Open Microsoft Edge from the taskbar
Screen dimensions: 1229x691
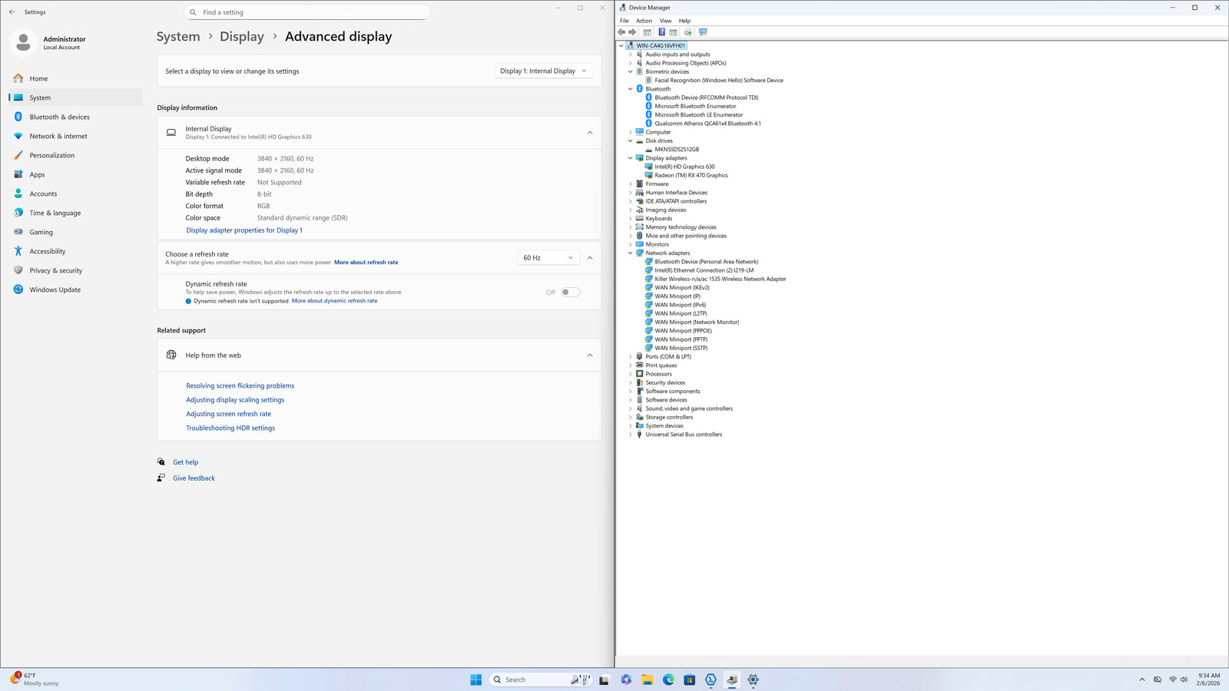coord(668,679)
